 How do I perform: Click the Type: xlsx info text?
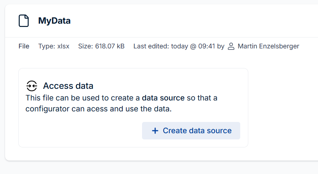click(x=54, y=46)
